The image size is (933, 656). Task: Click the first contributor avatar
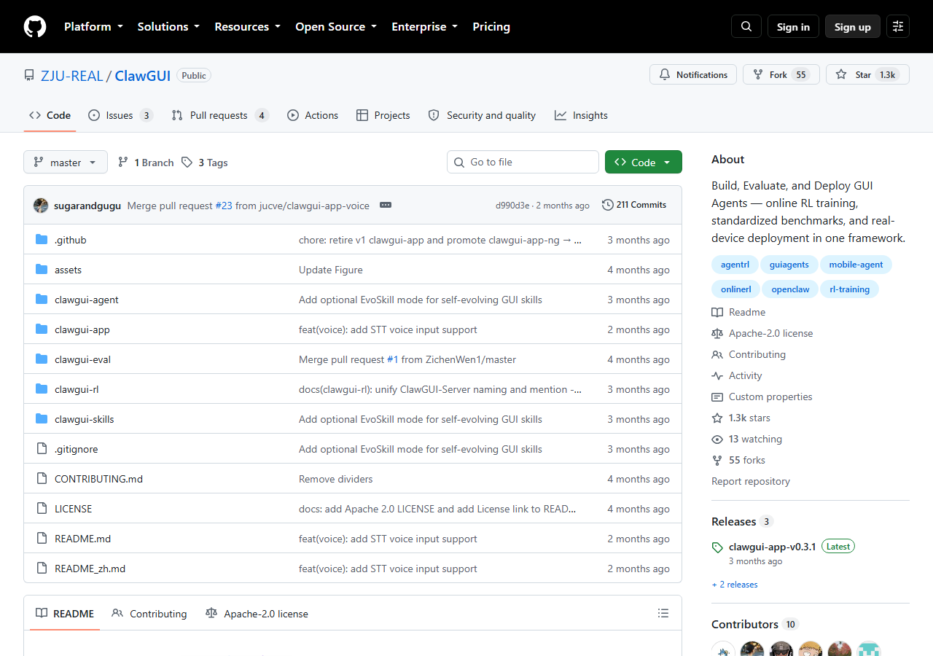(x=723, y=650)
